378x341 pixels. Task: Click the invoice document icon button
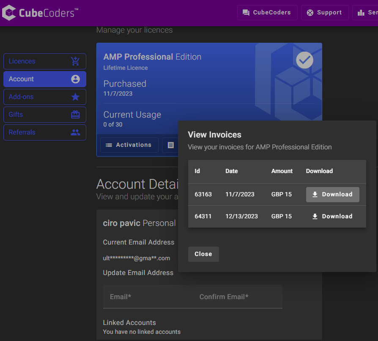(170, 145)
